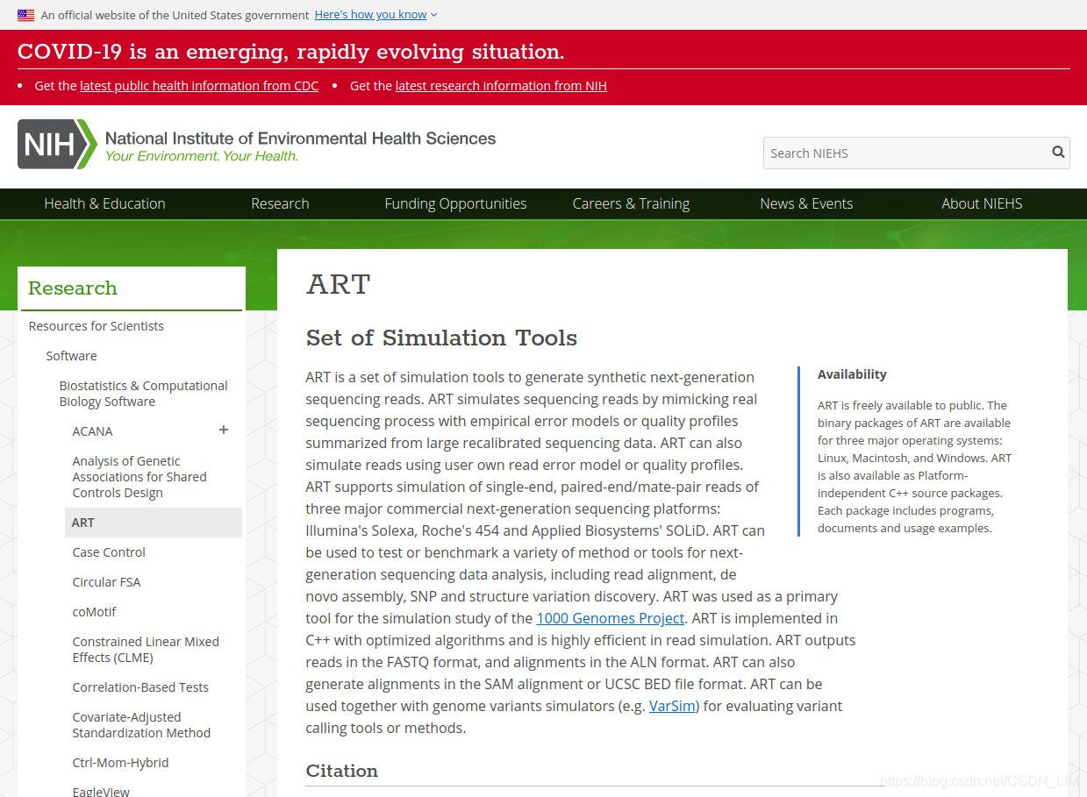The image size is (1087, 797).
Task: Open the Health & Education menu
Action: pyautogui.click(x=104, y=203)
